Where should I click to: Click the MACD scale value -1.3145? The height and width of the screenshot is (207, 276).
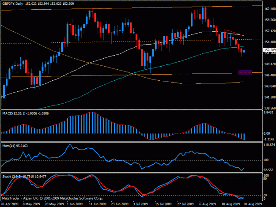pyautogui.click(x=269, y=139)
